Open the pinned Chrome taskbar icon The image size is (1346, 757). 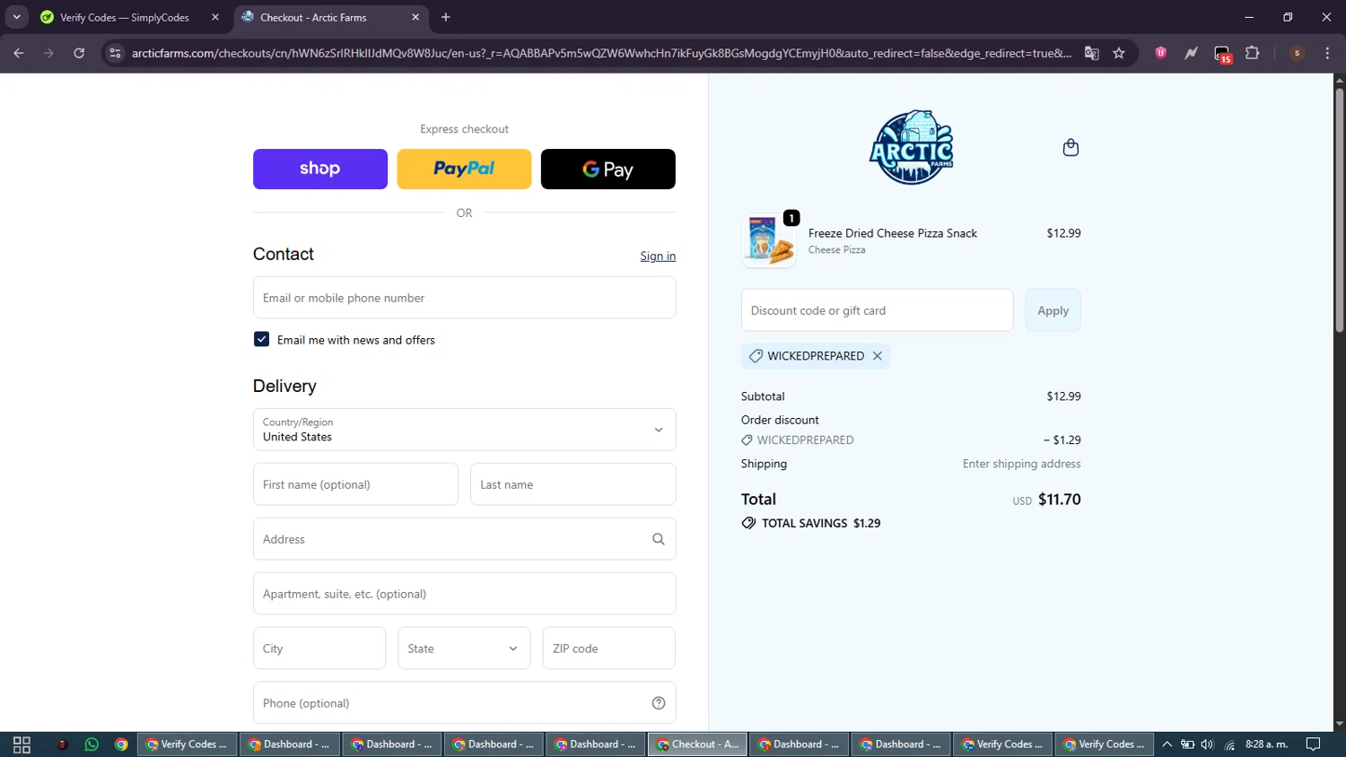(121, 744)
